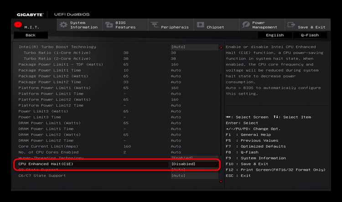Click the settings list vertical scrollbar

[x=221, y=114]
